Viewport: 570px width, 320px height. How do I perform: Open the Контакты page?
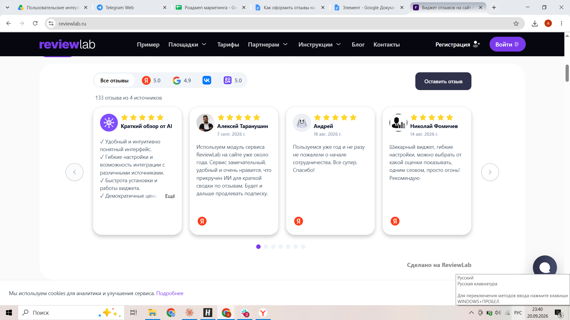coord(387,44)
